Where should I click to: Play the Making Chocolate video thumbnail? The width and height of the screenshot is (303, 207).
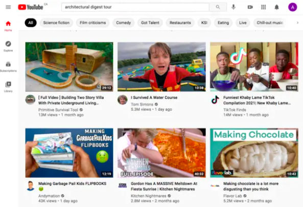[254, 153]
